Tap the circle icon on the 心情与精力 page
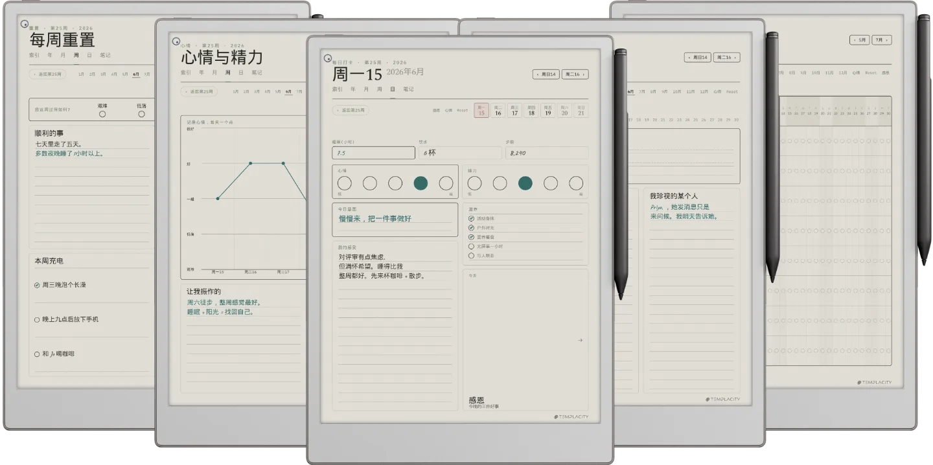The width and height of the screenshot is (933, 465). pyautogui.click(x=176, y=41)
